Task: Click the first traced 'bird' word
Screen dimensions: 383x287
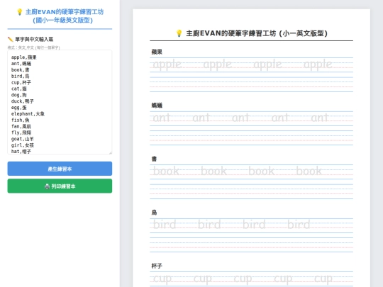Action: point(165,224)
